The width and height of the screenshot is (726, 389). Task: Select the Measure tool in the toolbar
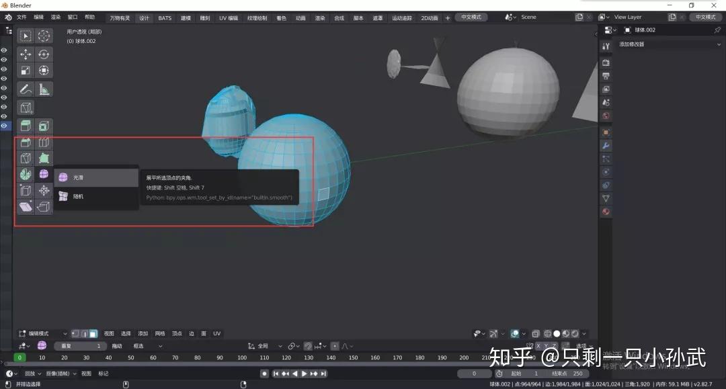pos(43,89)
